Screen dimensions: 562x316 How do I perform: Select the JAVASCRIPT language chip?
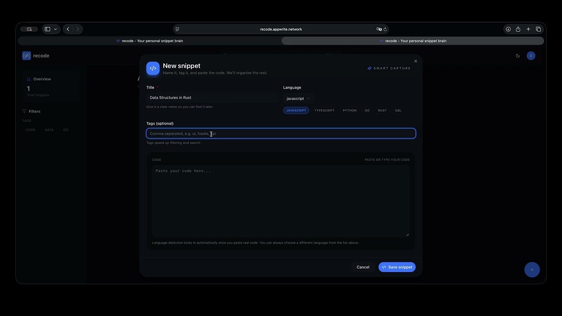(x=296, y=111)
